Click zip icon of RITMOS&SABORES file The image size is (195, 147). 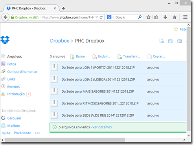(54, 103)
